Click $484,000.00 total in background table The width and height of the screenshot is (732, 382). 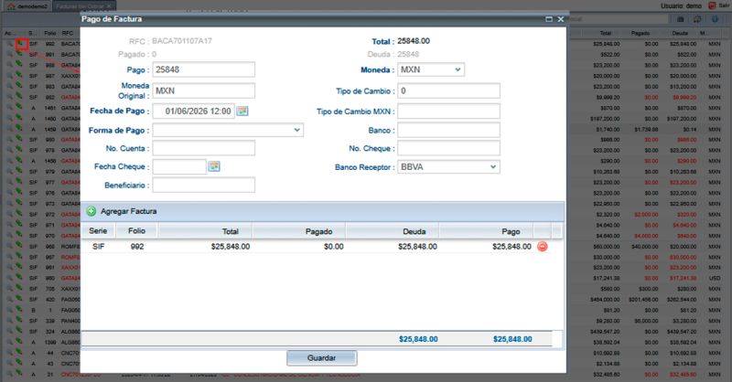pos(605,300)
